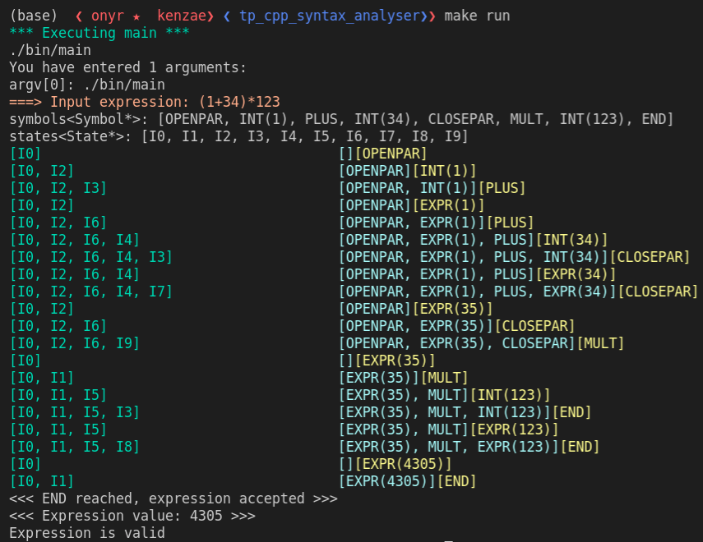
Task: Click the 'symbols<Symbol*>:' list line
Action: 341,119
